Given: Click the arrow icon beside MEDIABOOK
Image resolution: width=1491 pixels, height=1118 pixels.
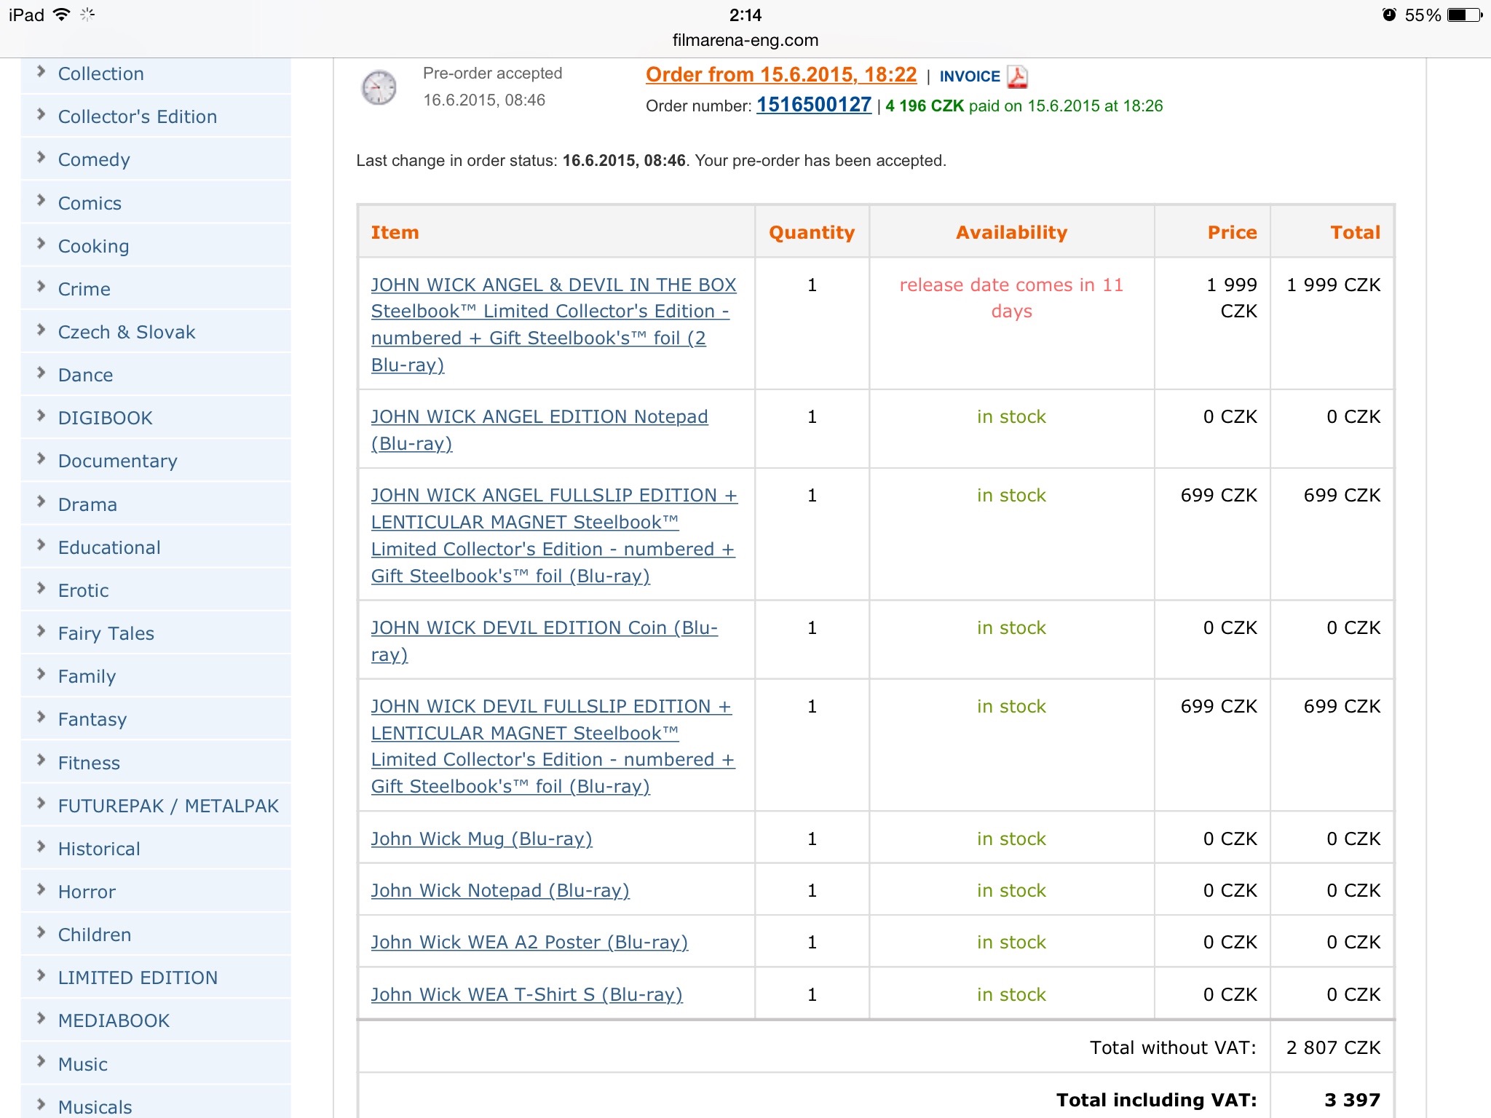Looking at the screenshot, I should (x=41, y=1019).
